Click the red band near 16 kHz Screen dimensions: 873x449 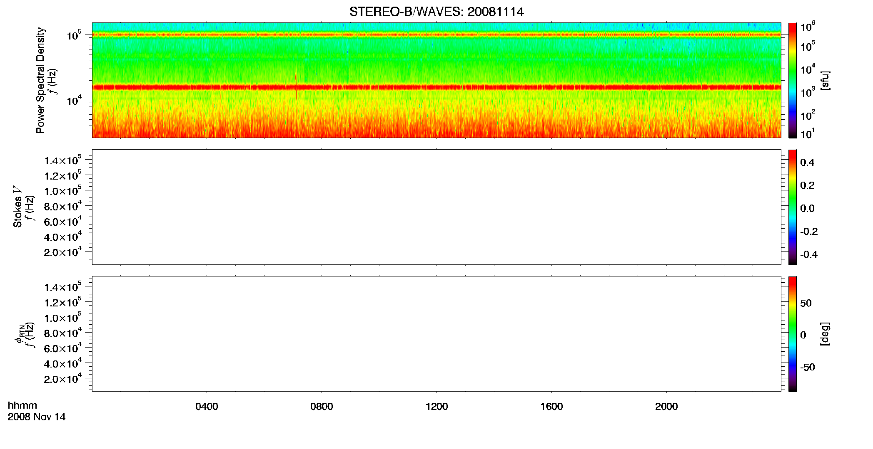(x=436, y=87)
